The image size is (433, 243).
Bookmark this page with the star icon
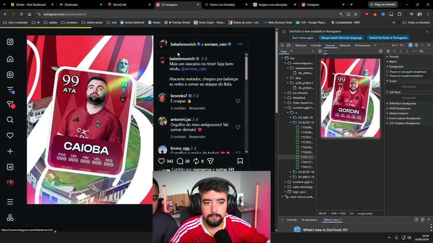click(x=356, y=14)
